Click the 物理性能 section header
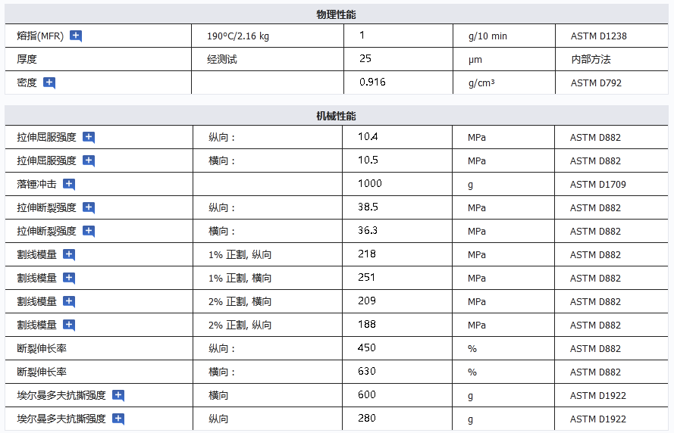The height and width of the screenshot is (433, 674). (336, 15)
